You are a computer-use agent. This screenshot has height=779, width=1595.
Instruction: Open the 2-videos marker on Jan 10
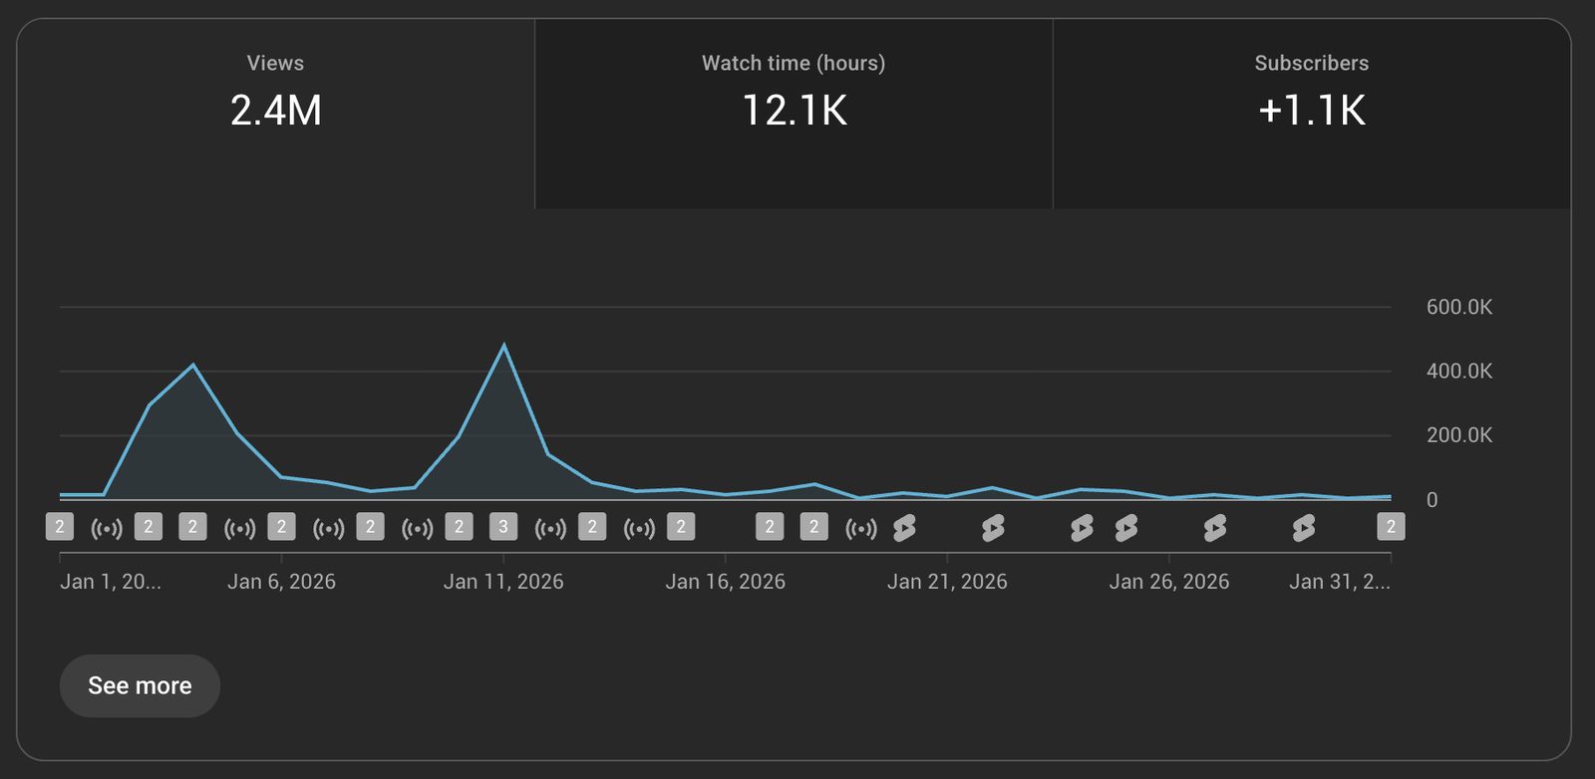click(459, 527)
